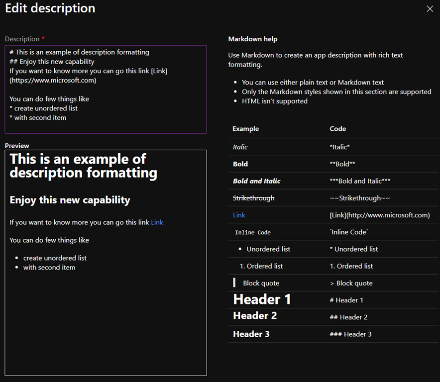Click the Bold and Italic example text
This screenshot has height=382, width=440.
pos(256,181)
